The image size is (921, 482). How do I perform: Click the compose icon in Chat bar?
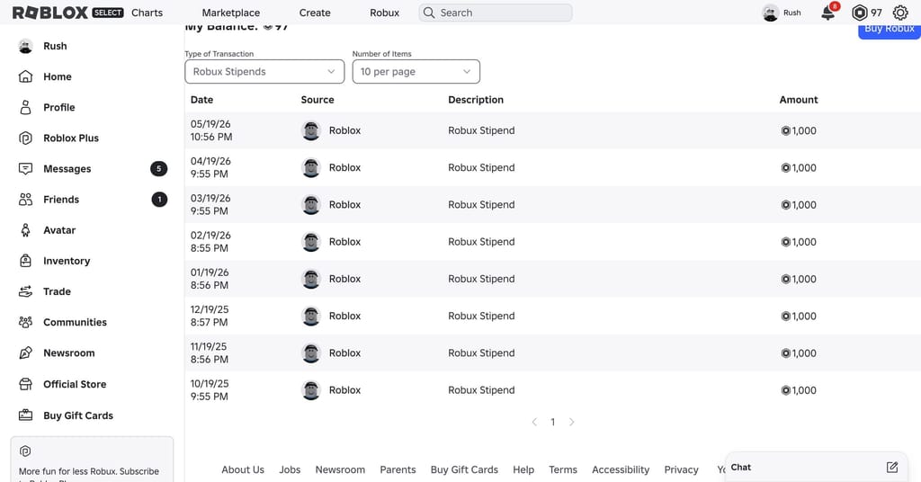891,468
